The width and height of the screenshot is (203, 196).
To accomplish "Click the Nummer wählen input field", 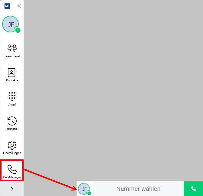I will 138,188.
